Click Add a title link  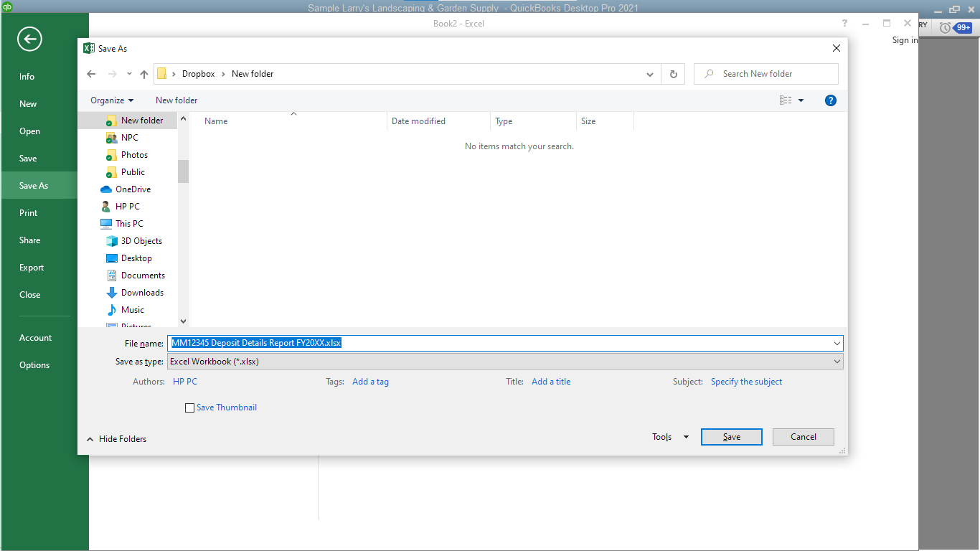[x=551, y=382]
